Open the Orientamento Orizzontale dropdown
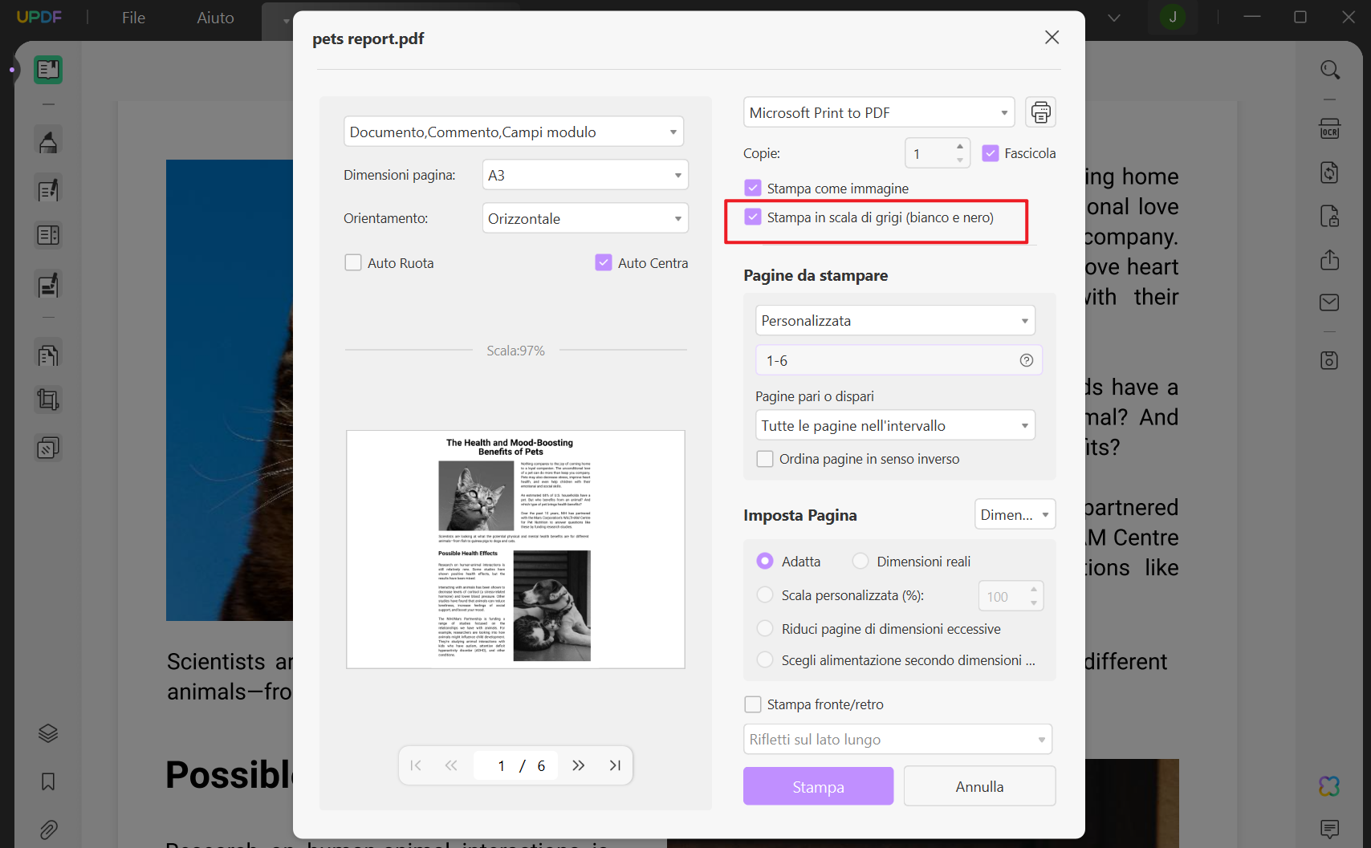This screenshot has width=1371, height=848. click(x=585, y=218)
